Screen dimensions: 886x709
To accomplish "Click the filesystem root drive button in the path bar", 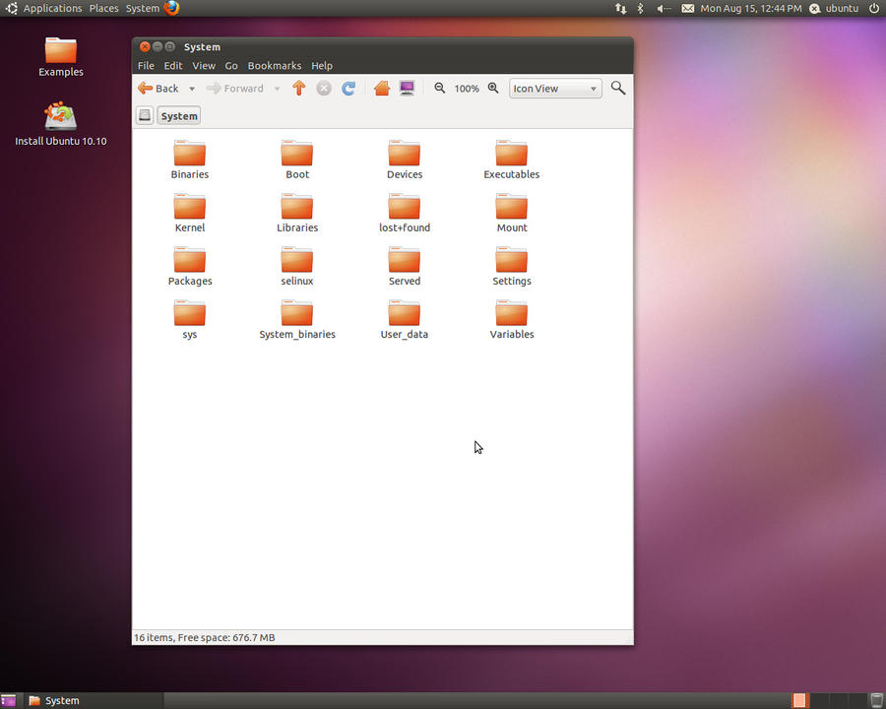I will point(145,116).
